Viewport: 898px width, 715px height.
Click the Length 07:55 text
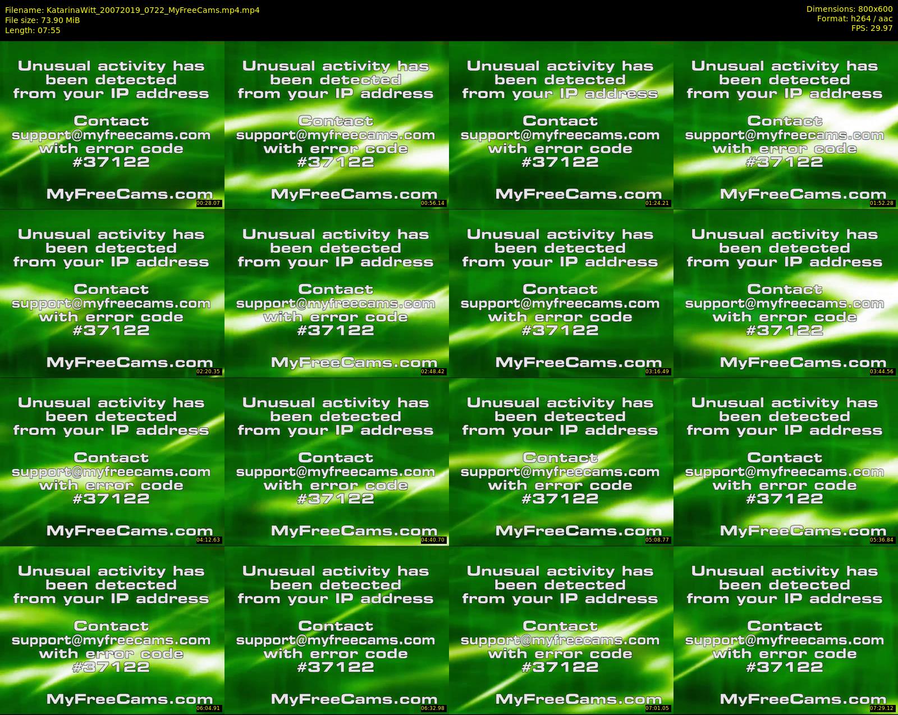33,30
